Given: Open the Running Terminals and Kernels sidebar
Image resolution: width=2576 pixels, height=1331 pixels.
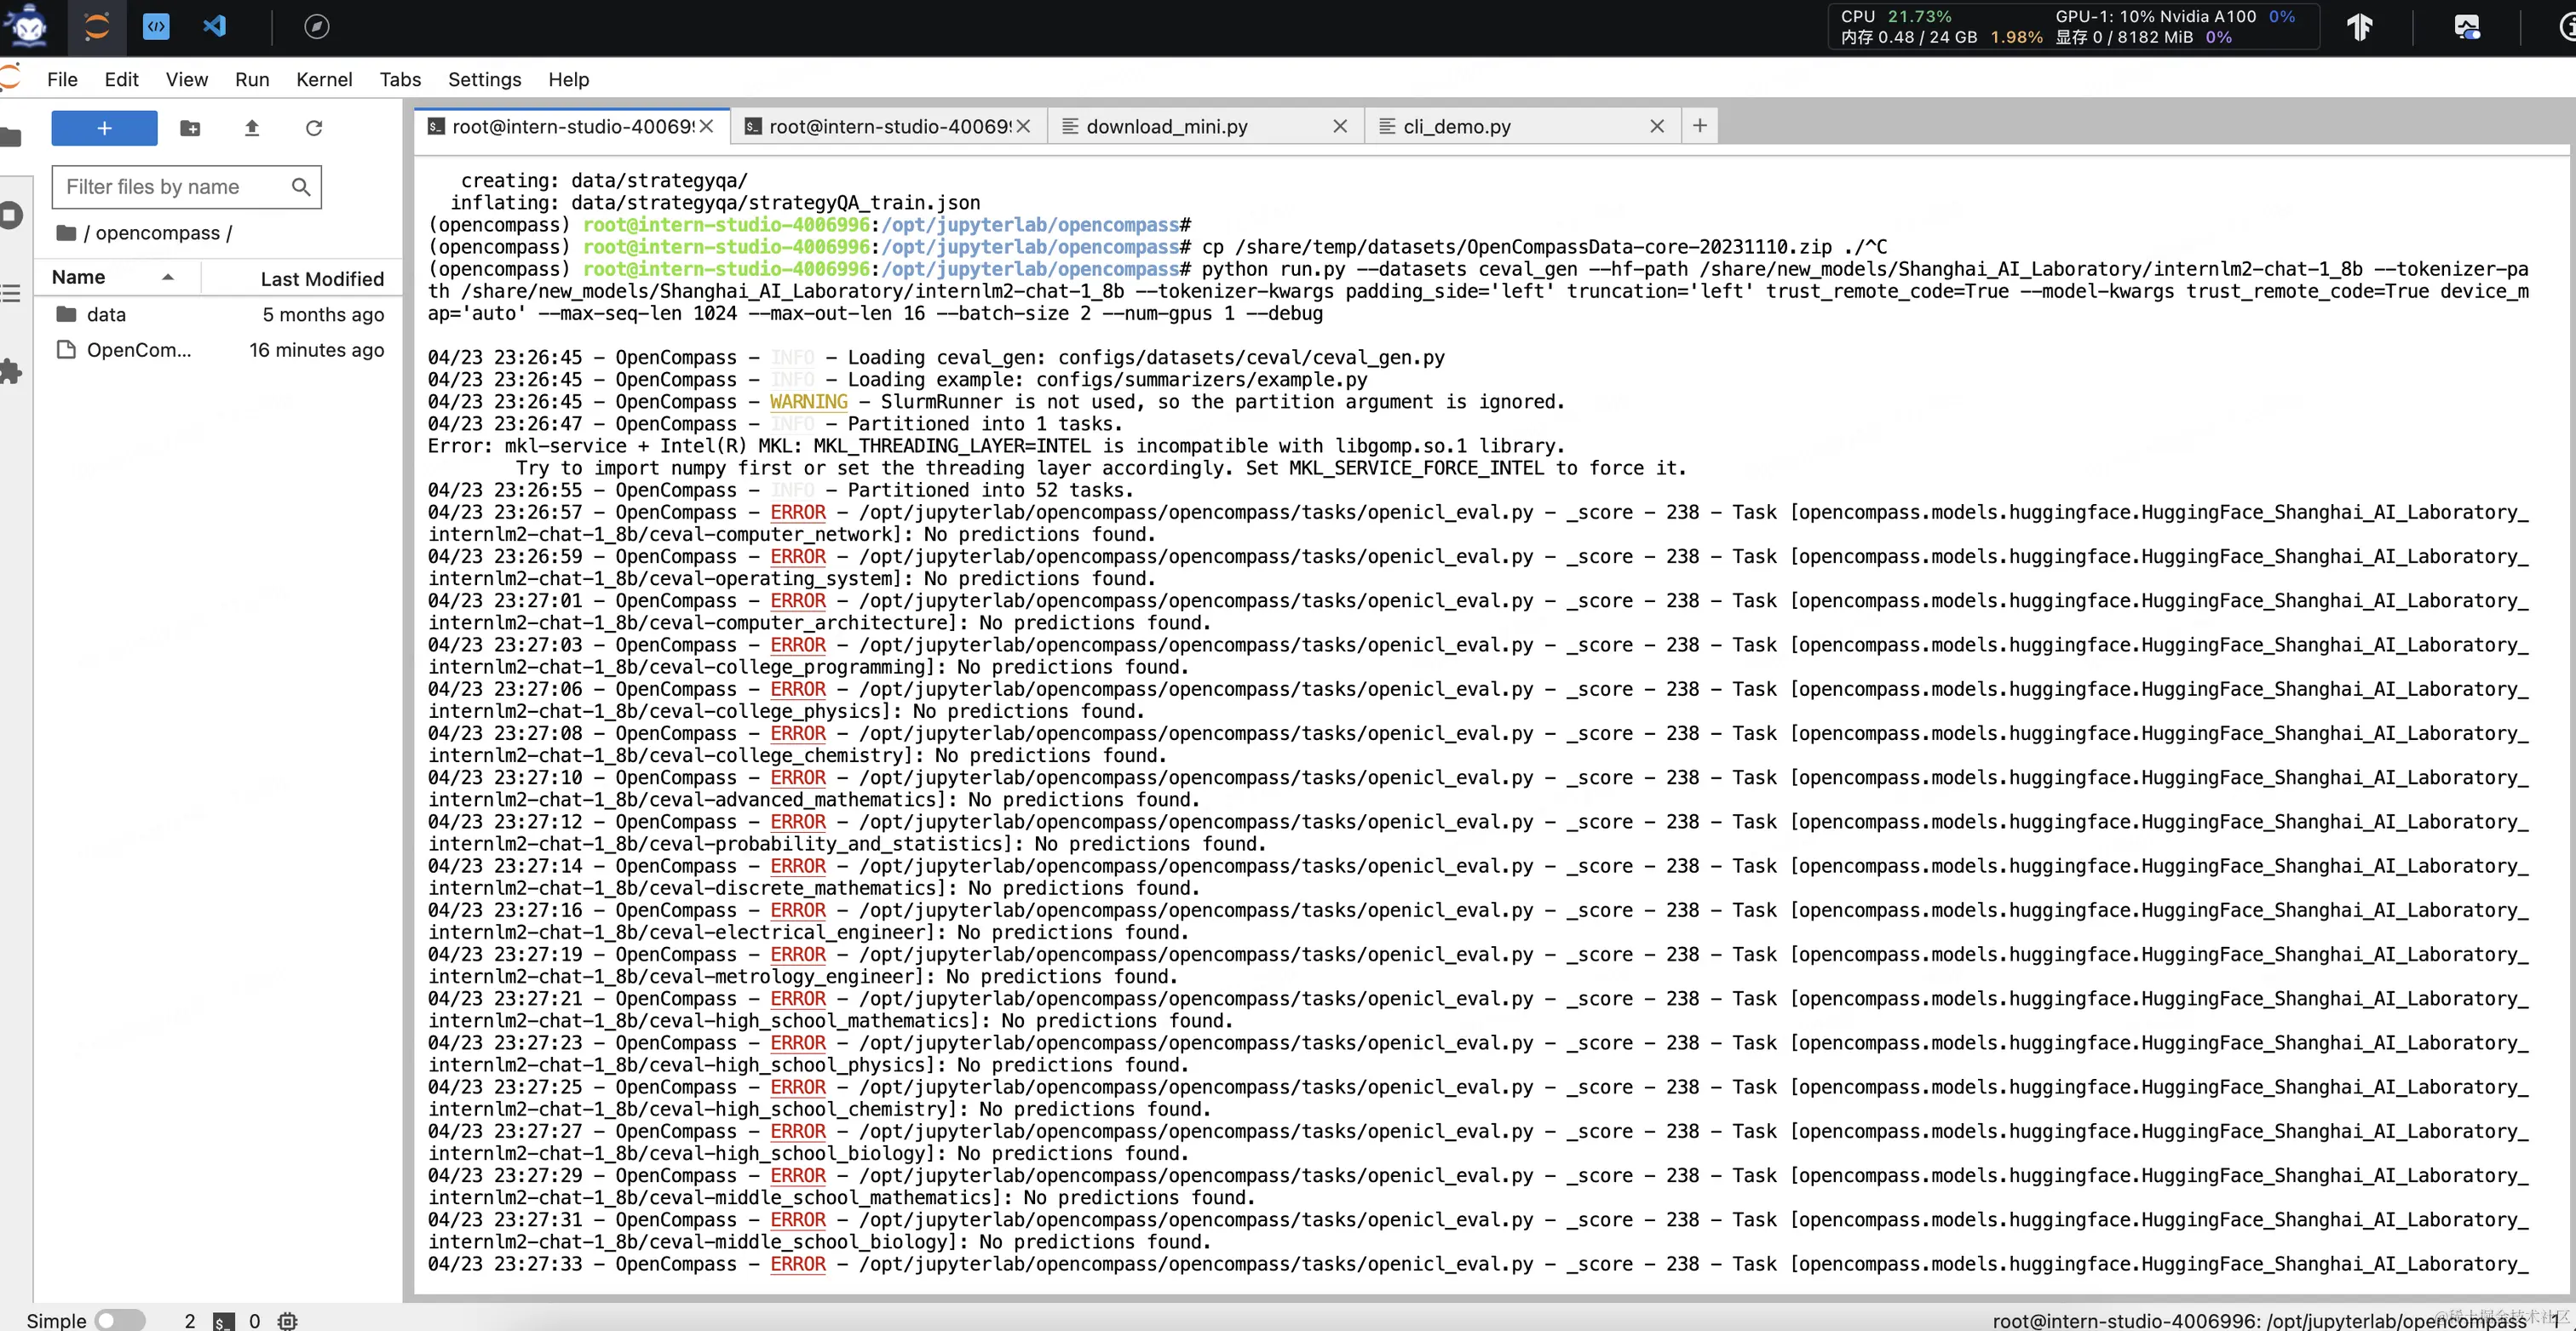Looking at the screenshot, I should [x=11, y=215].
